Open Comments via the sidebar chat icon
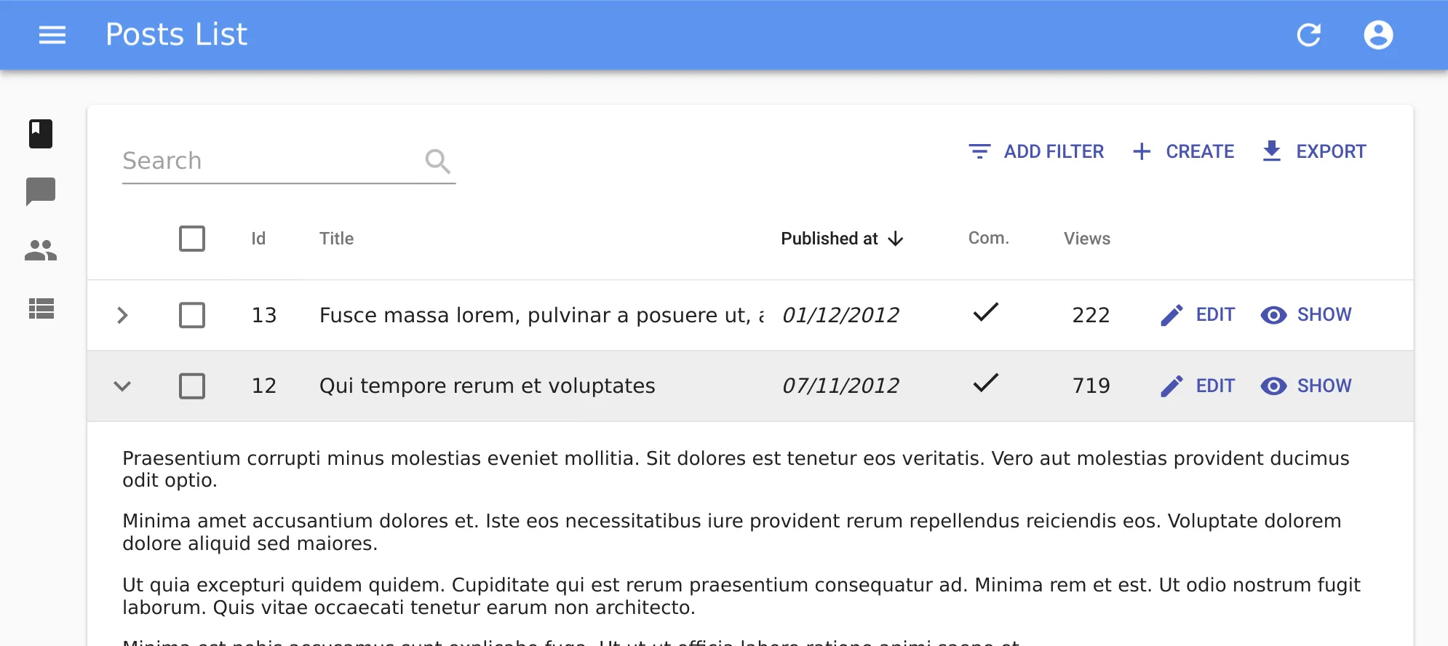This screenshot has width=1448, height=646. pyautogui.click(x=41, y=192)
